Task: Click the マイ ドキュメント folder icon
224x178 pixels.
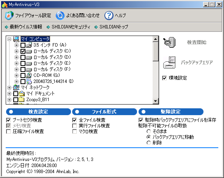Action: [22, 94]
